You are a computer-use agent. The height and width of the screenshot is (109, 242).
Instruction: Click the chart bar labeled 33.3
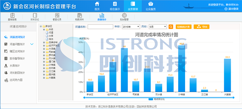(227, 75)
